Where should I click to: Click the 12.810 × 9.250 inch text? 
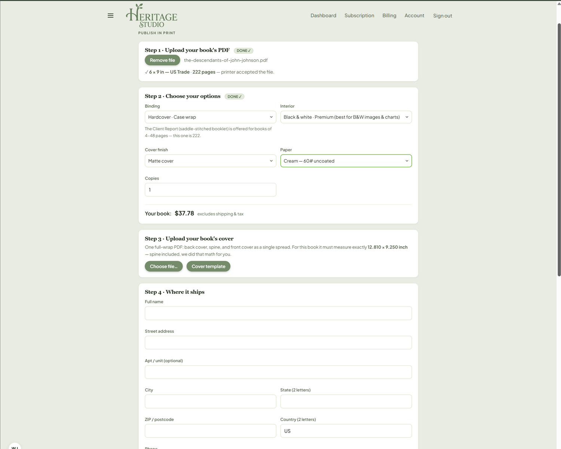coord(387,247)
